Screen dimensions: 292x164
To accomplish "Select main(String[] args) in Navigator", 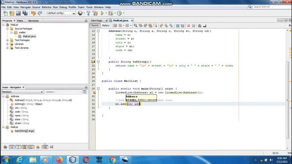I will (x=24, y=131).
